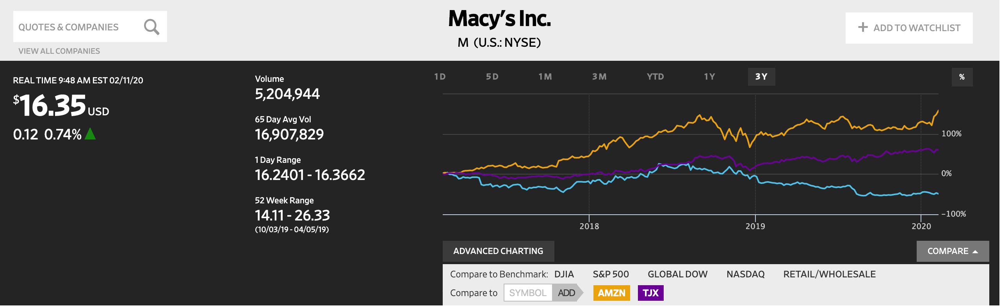The height and width of the screenshot is (307, 1001).
Task: Show the YTD chart range
Action: pos(655,77)
